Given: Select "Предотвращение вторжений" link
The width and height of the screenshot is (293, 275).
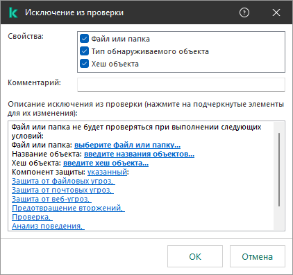Looking at the screenshot, I should click(x=68, y=208).
